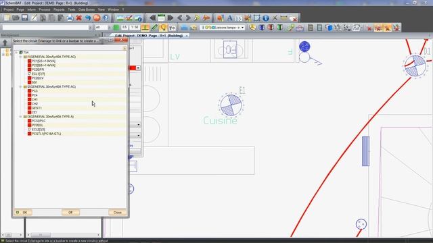Click the picture with blue info badge
The width and height of the screenshot is (433, 243).
(x=138, y=18)
